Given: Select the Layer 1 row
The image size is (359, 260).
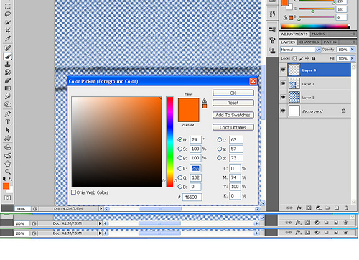Looking at the screenshot, I should coord(315,97).
